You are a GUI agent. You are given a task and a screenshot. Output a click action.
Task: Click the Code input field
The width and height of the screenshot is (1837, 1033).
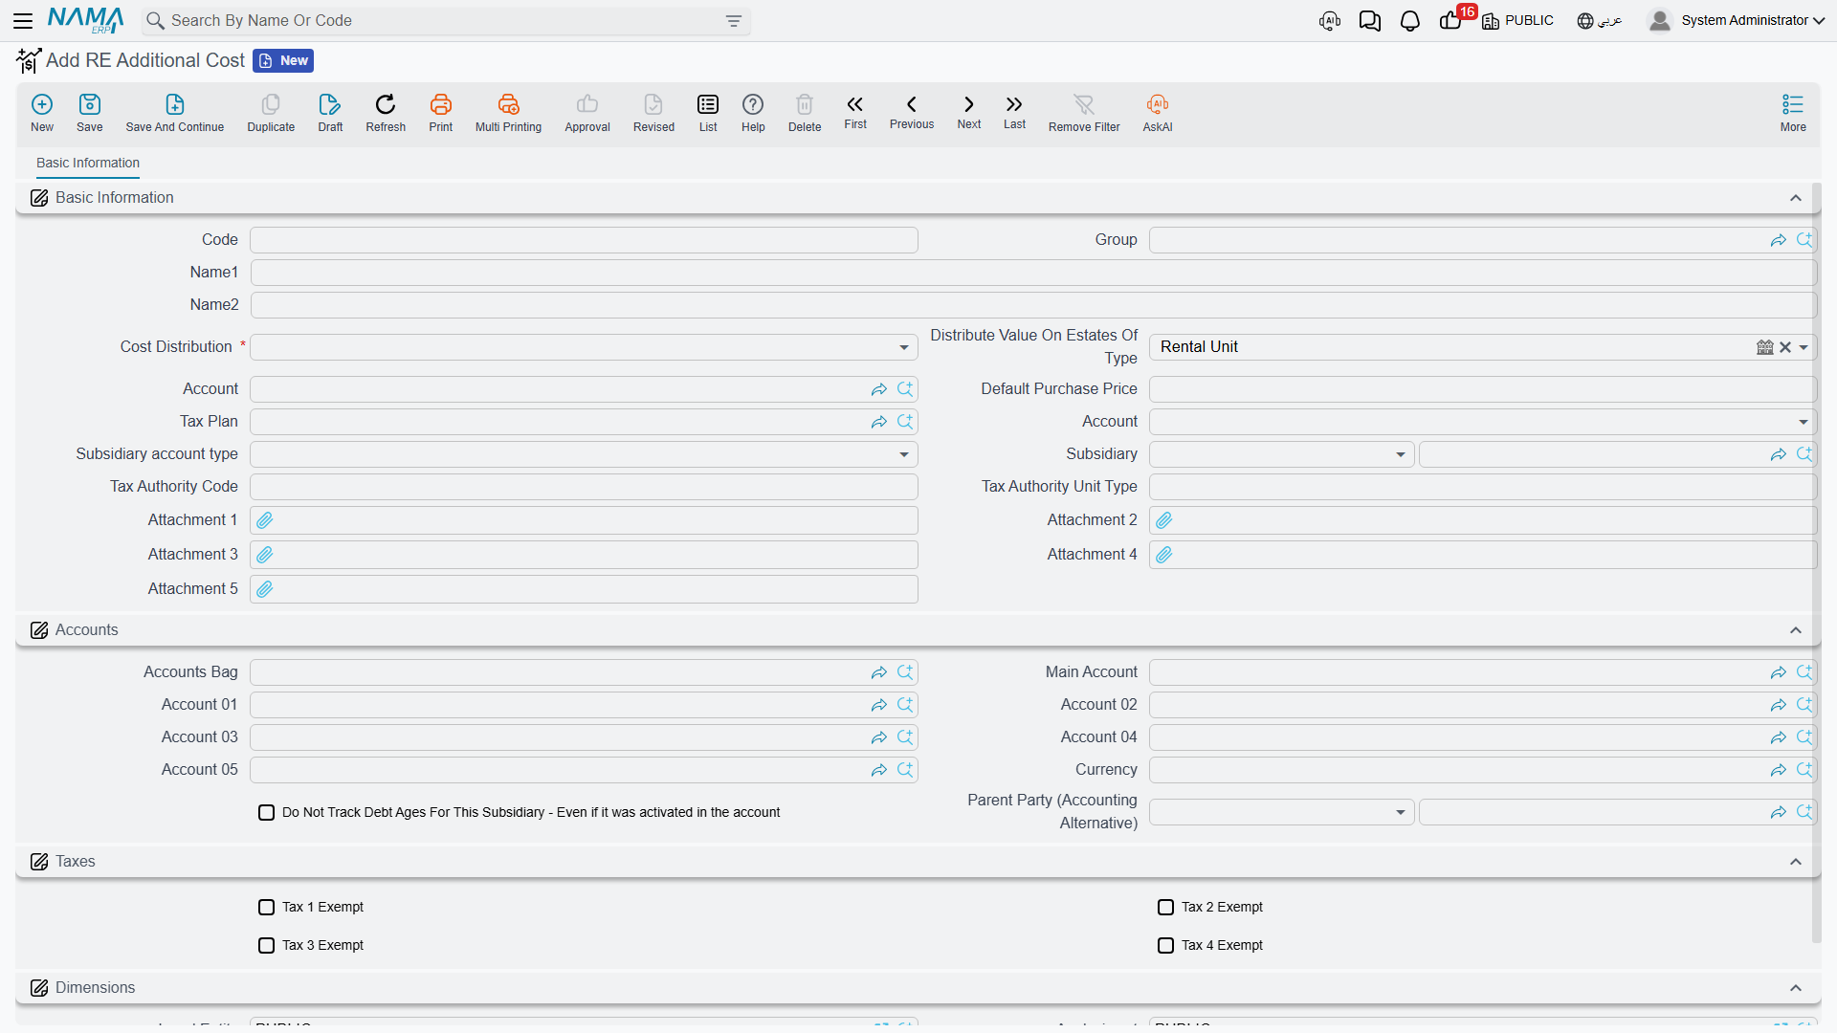coord(584,240)
